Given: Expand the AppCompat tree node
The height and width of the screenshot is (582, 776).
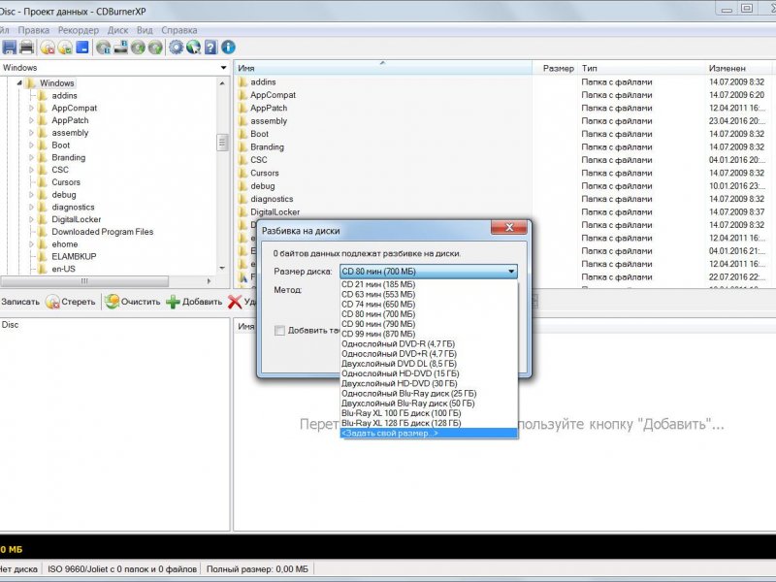Looking at the screenshot, I should coord(31,108).
